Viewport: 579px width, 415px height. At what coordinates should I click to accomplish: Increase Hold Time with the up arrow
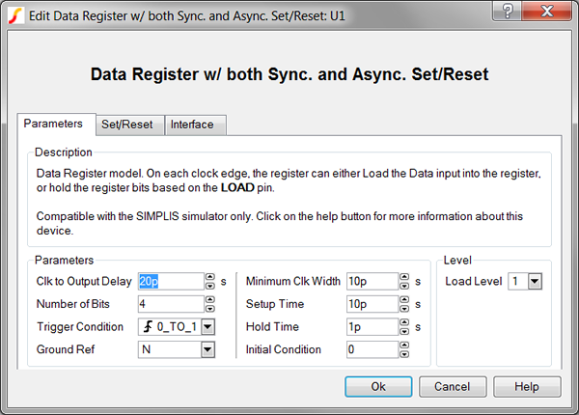pos(404,323)
